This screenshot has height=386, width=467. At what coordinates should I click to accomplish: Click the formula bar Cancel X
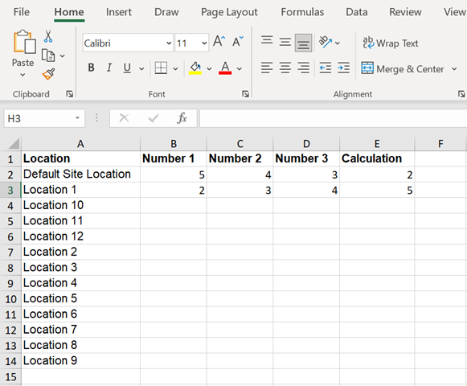[x=124, y=118]
